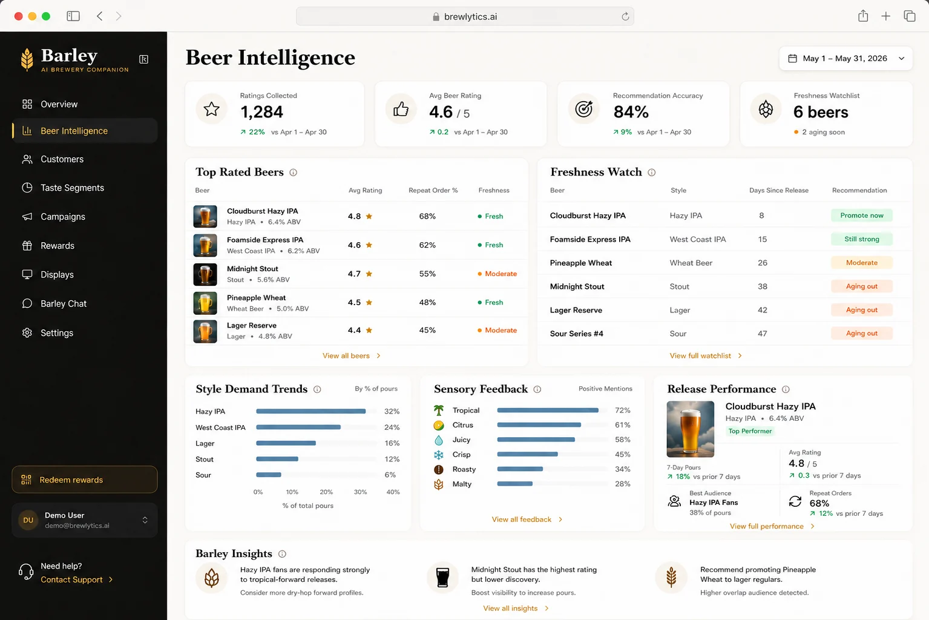Click the Recommendation Accuracy target icon
The width and height of the screenshot is (929, 620).
tap(584, 110)
